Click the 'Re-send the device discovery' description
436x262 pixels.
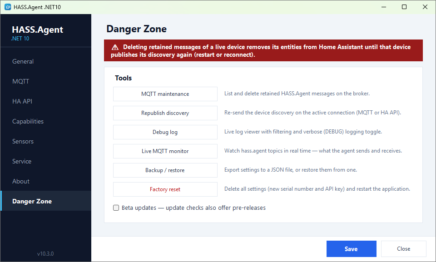pyautogui.click(x=312, y=113)
